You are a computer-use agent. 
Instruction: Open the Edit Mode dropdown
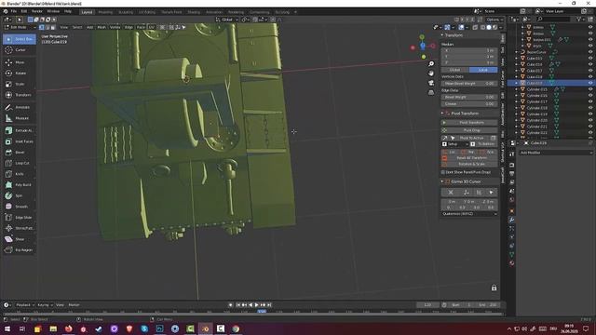point(20,27)
